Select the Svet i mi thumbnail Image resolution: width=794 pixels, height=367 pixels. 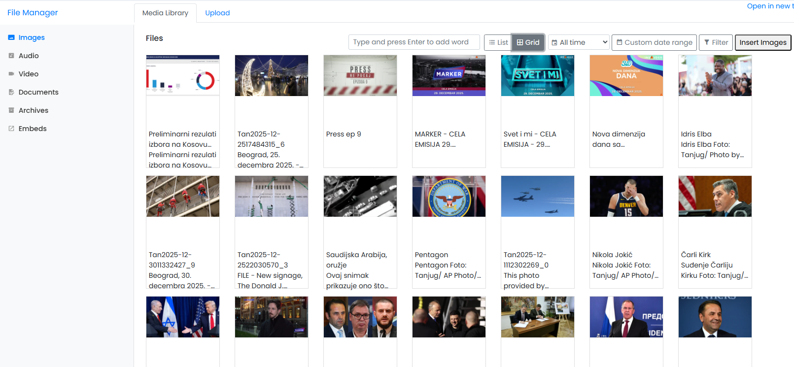coord(538,75)
